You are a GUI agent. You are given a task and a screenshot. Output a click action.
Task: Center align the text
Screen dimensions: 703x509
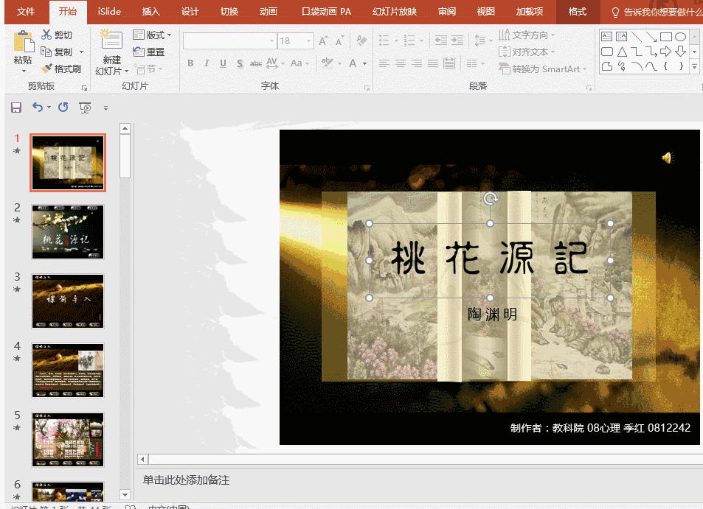[401, 63]
